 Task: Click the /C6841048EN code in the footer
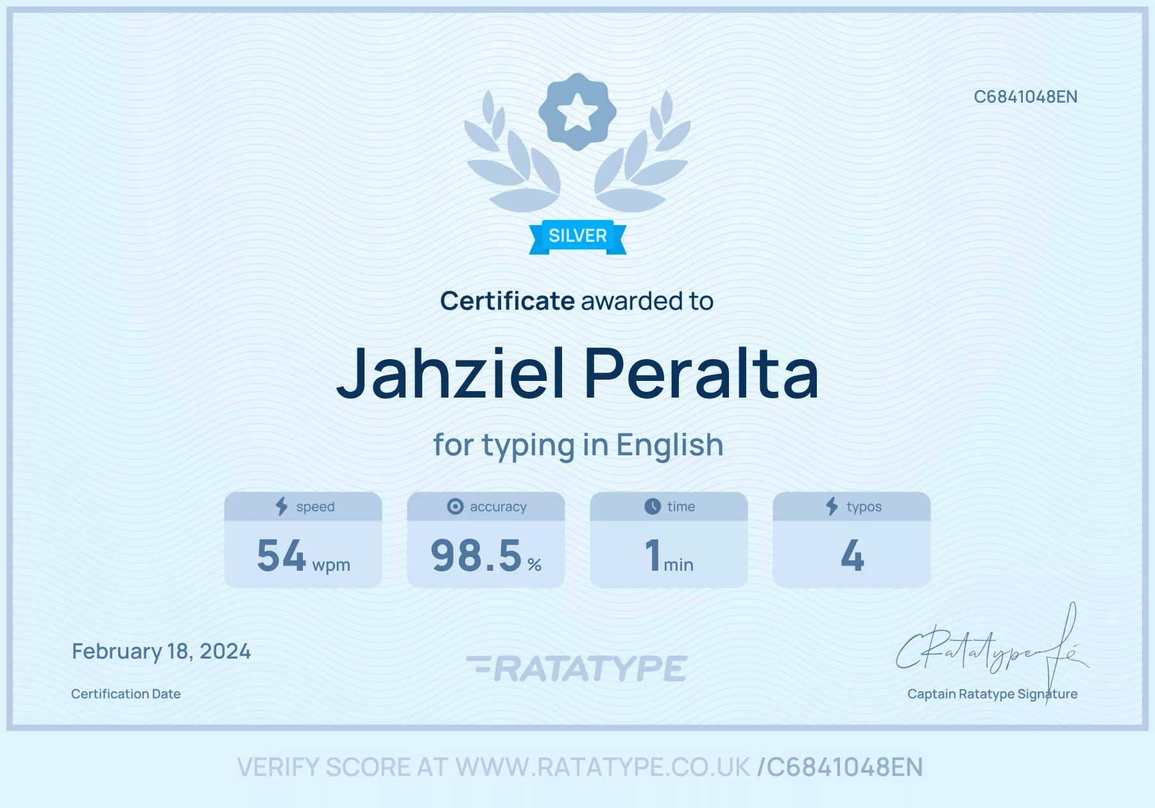840,767
